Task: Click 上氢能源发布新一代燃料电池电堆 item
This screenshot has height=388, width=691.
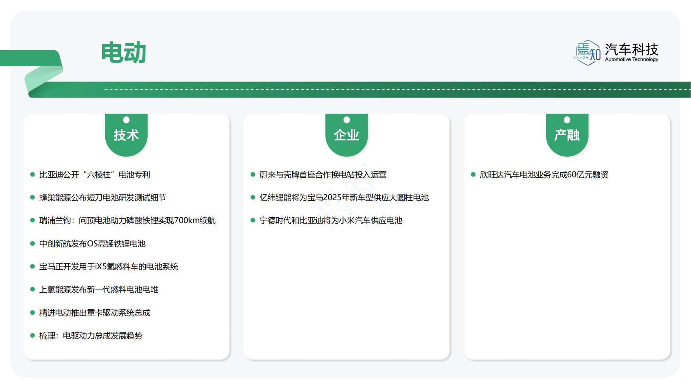Action: (x=99, y=289)
